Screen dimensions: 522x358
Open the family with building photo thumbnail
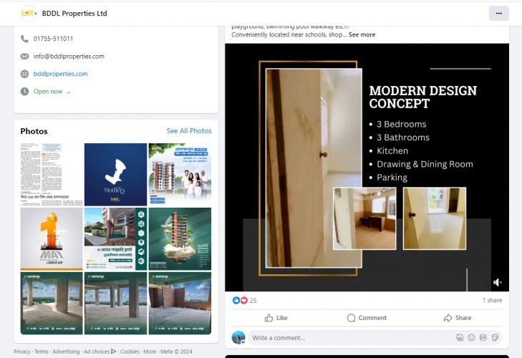[x=180, y=175]
